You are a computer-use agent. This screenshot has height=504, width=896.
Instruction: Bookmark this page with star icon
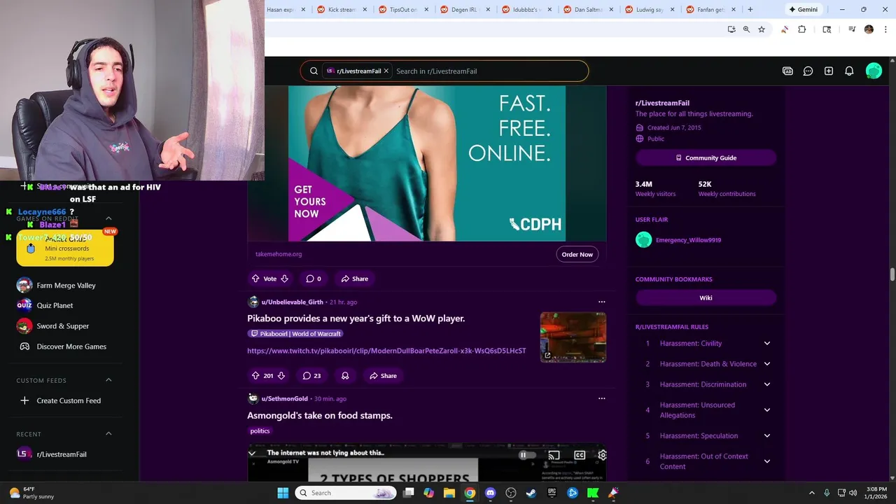coord(762,29)
